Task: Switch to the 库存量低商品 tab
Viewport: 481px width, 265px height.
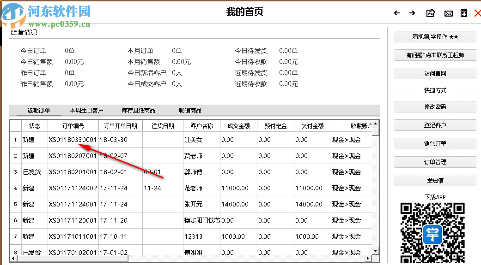Action: click(x=138, y=111)
